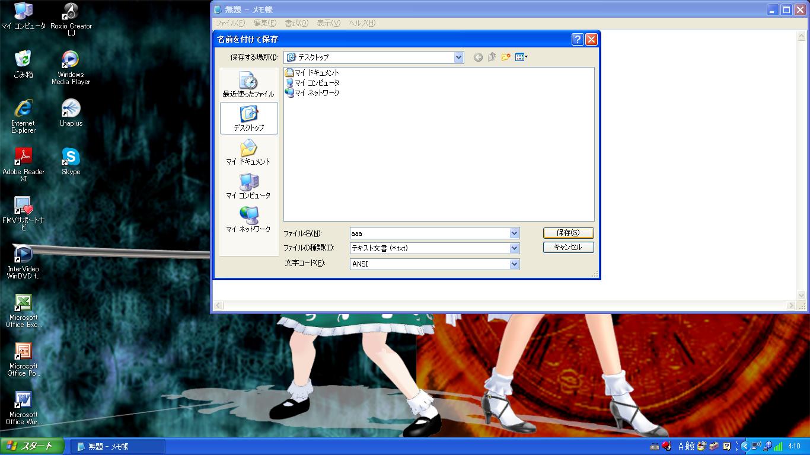Expand hidden tray icons with the chevron
This screenshot has height=455, width=810.
coord(745,446)
